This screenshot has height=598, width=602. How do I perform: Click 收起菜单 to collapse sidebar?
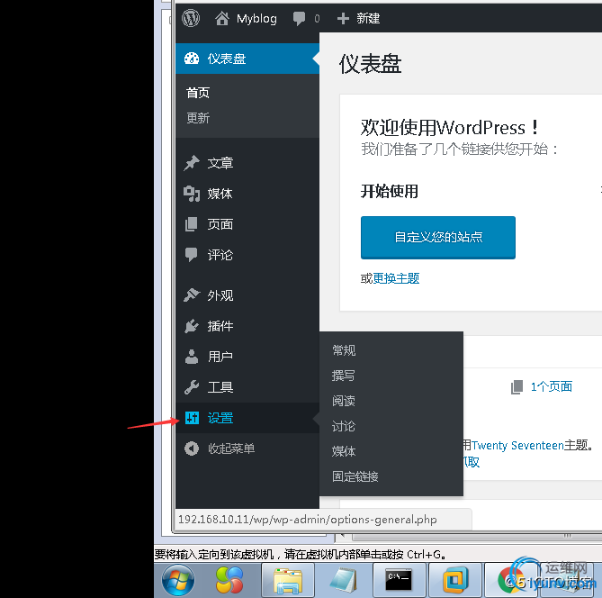[x=231, y=448]
